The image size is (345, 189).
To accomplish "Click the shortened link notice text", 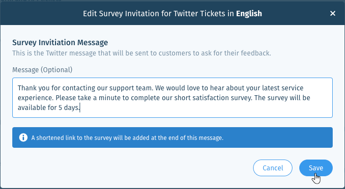I will [x=127, y=138].
